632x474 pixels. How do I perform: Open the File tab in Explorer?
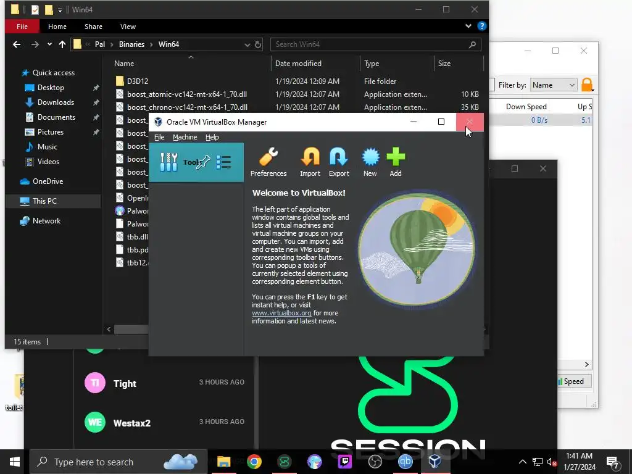(x=22, y=27)
